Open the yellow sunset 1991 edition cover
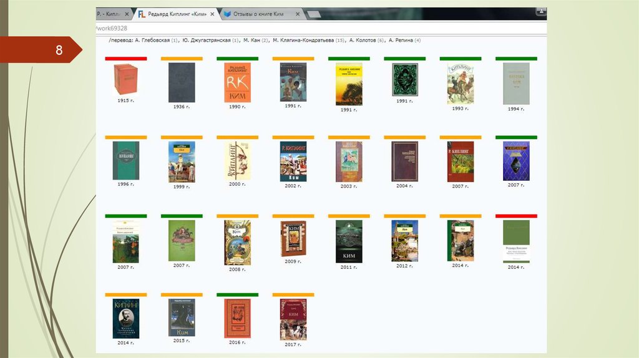 point(349,84)
